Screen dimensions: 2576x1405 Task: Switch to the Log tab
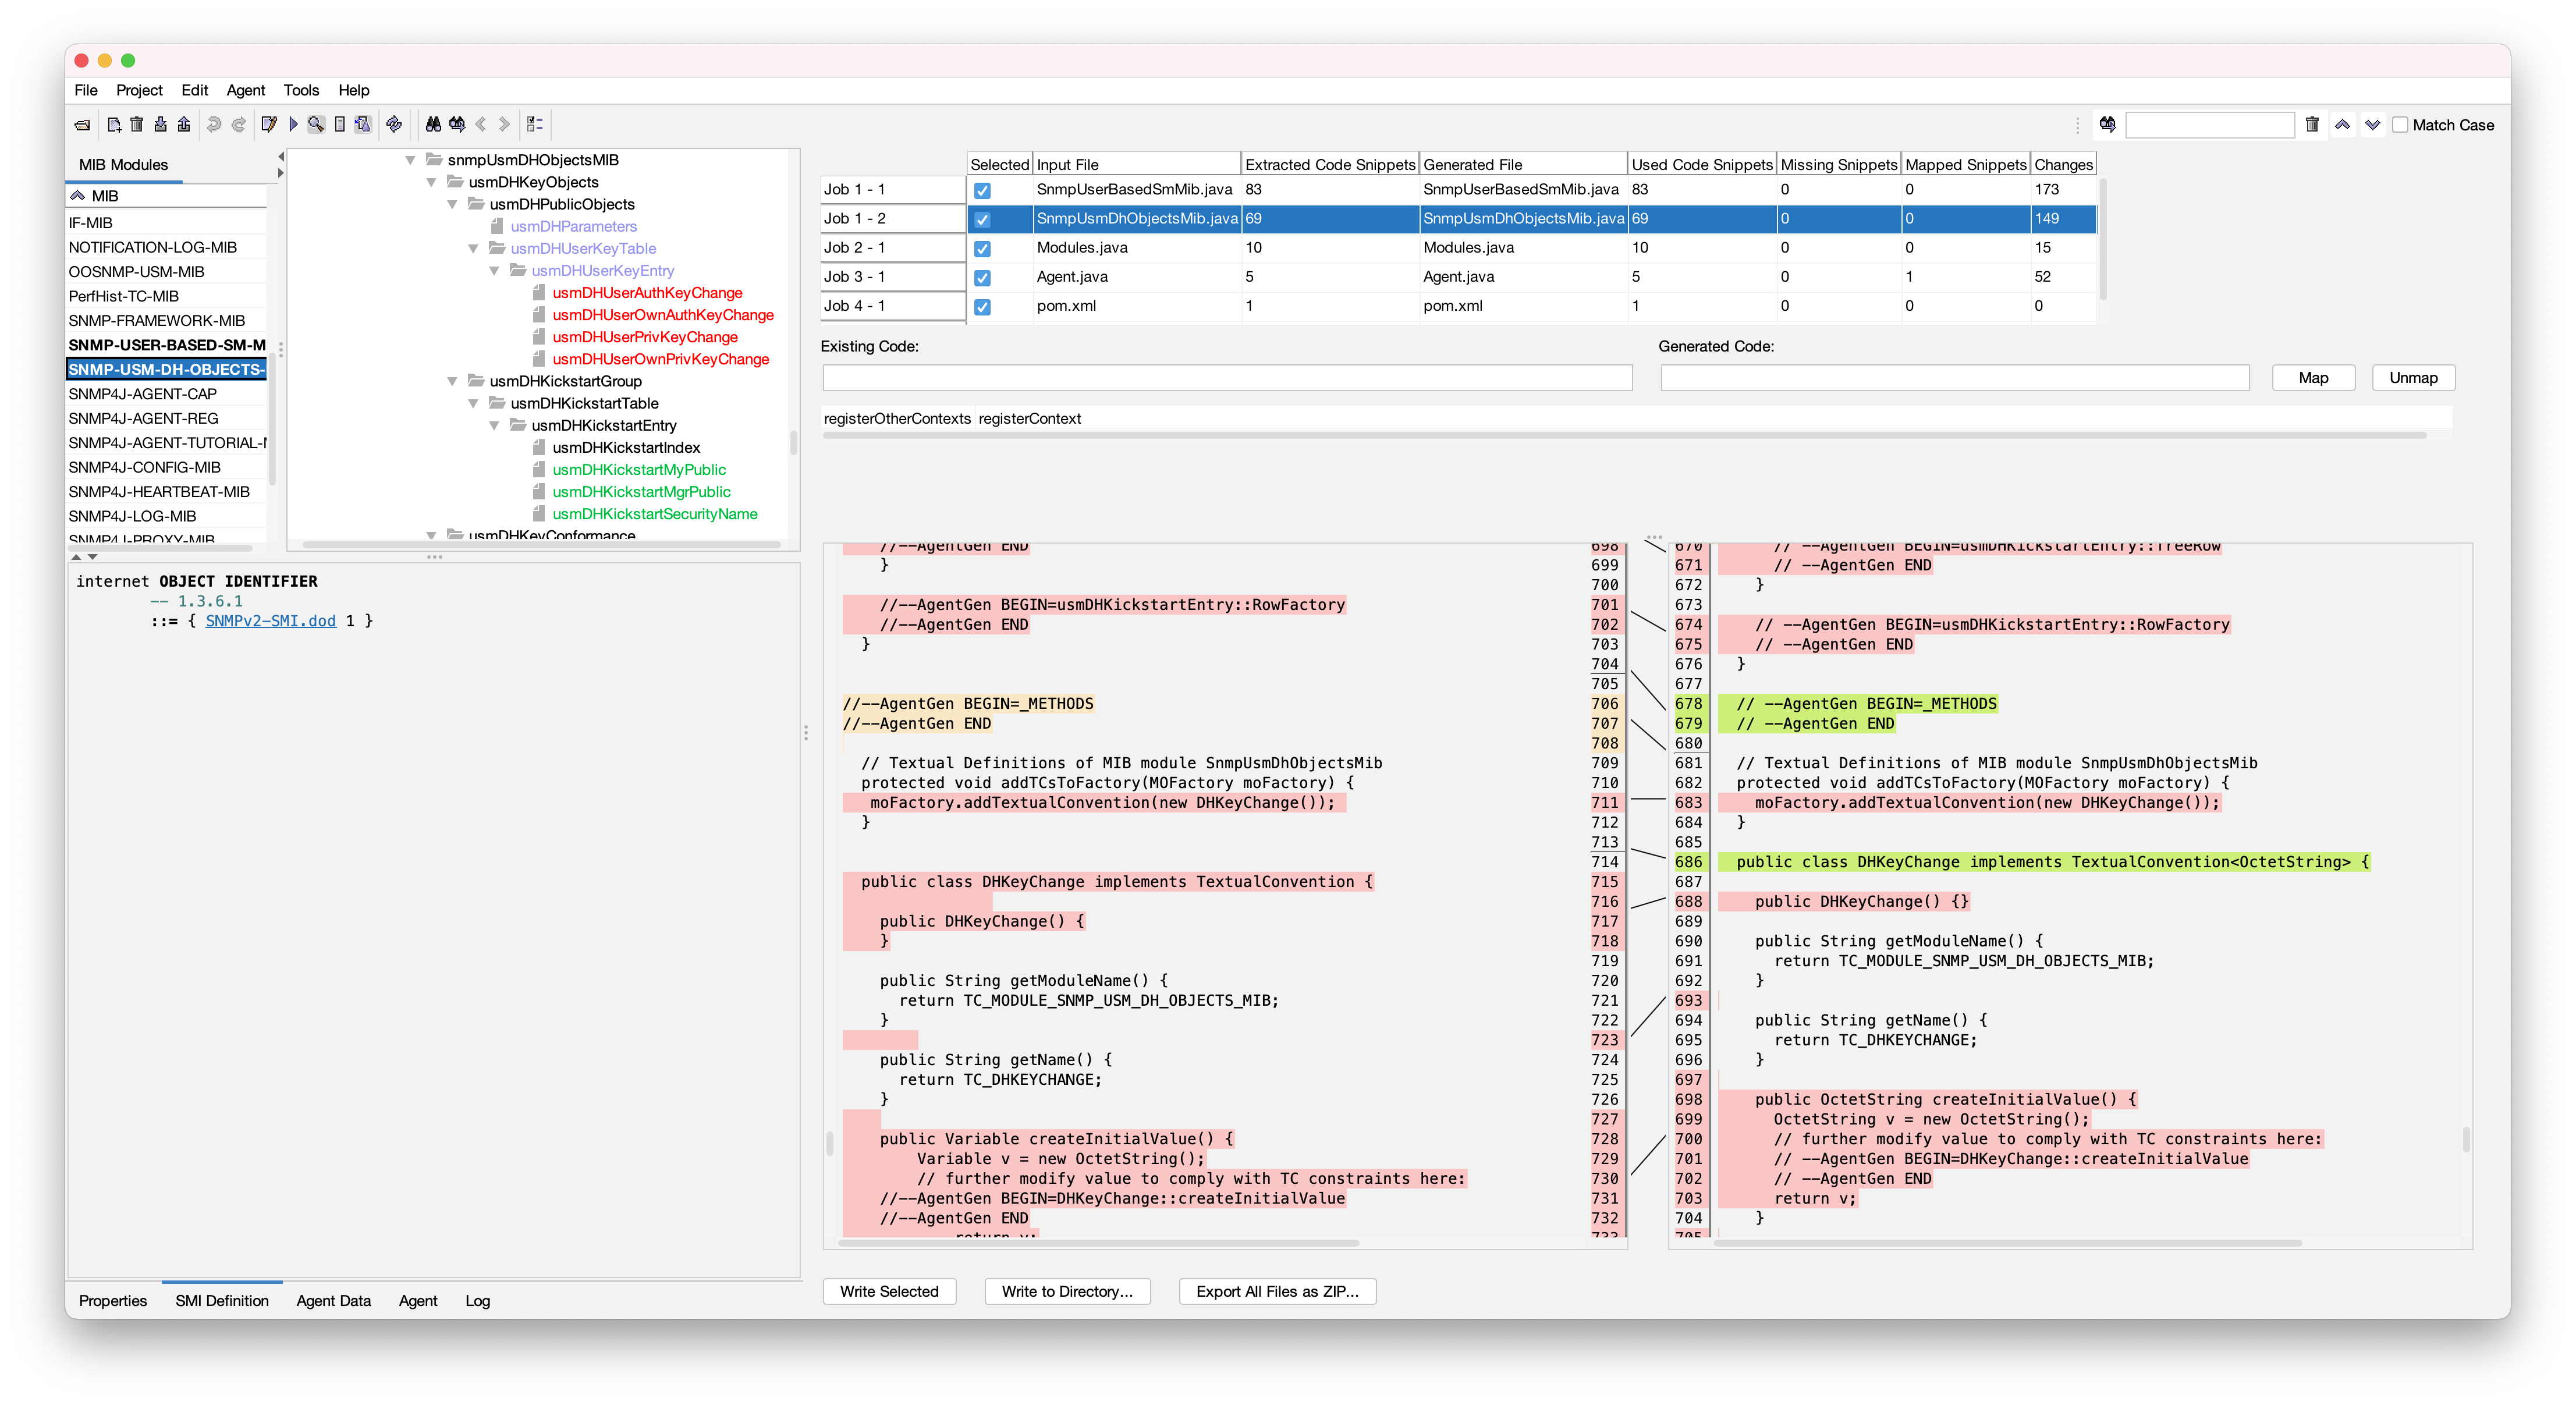(477, 1301)
